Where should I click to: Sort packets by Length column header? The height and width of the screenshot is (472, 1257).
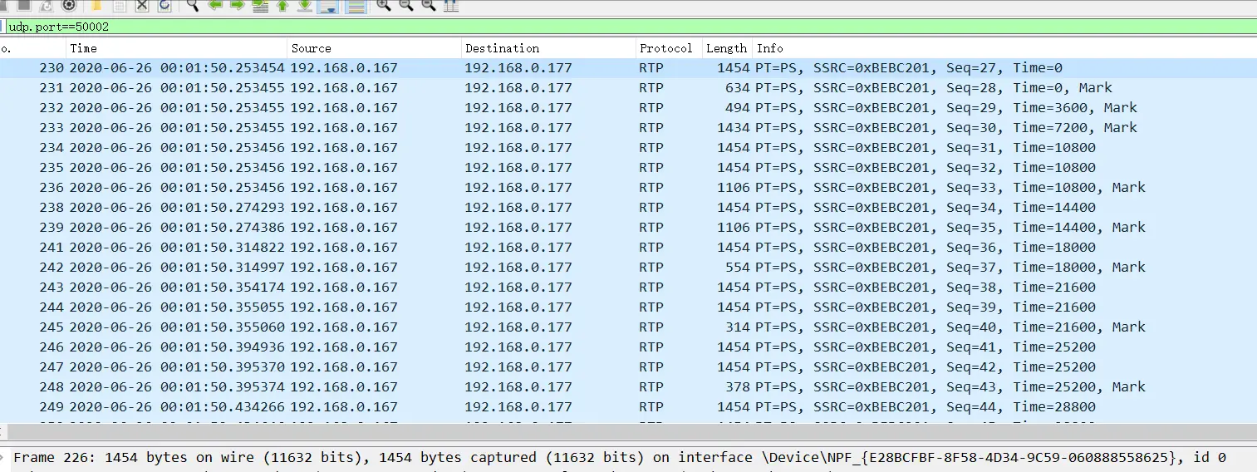coord(726,48)
